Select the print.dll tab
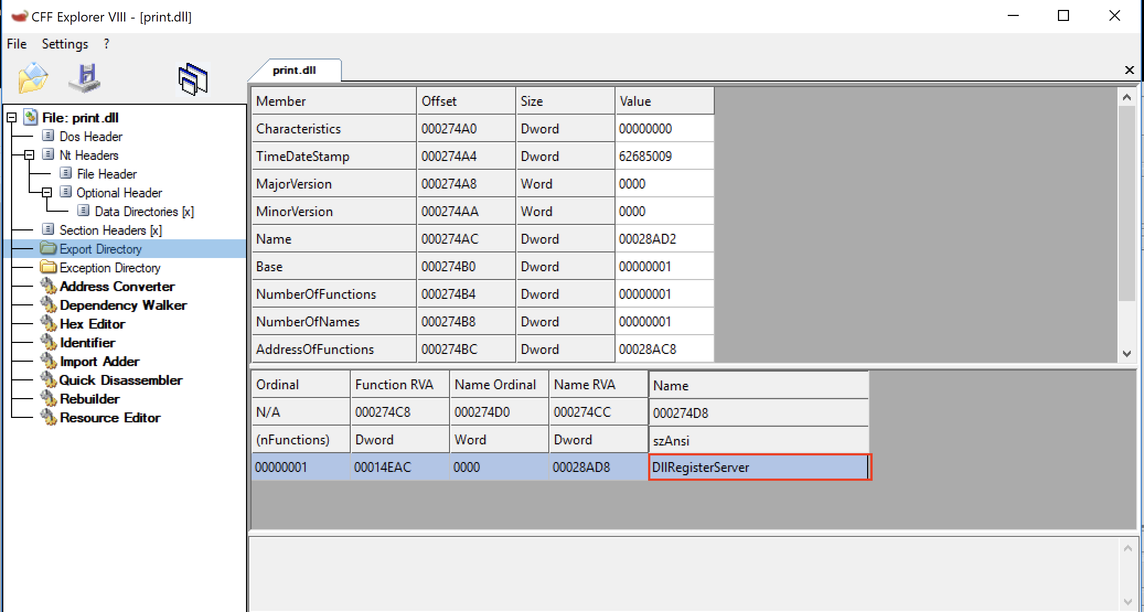The height and width of the screenshot is (612, 1144). pyautogui.click(x=294, y=70)
